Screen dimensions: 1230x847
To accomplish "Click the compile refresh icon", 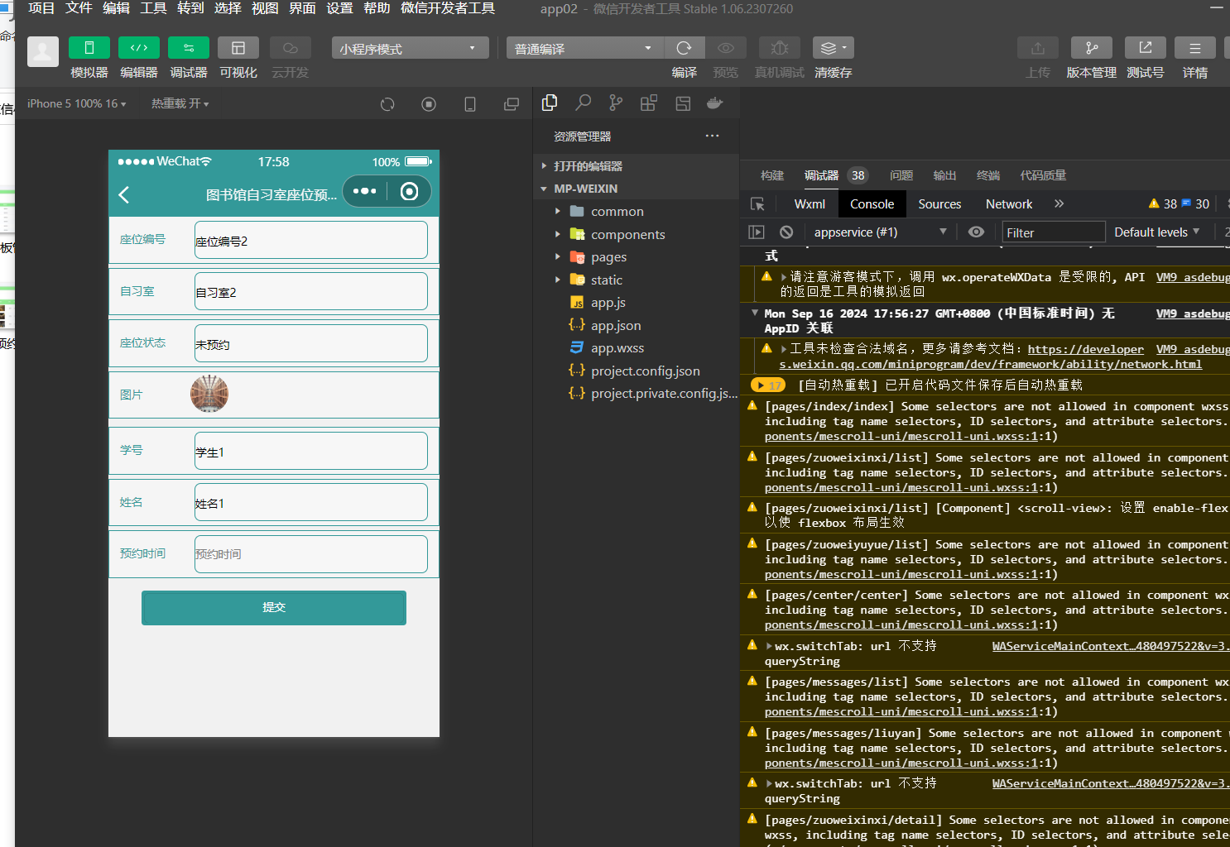I will pyautogui.click(x=684, y=48).
